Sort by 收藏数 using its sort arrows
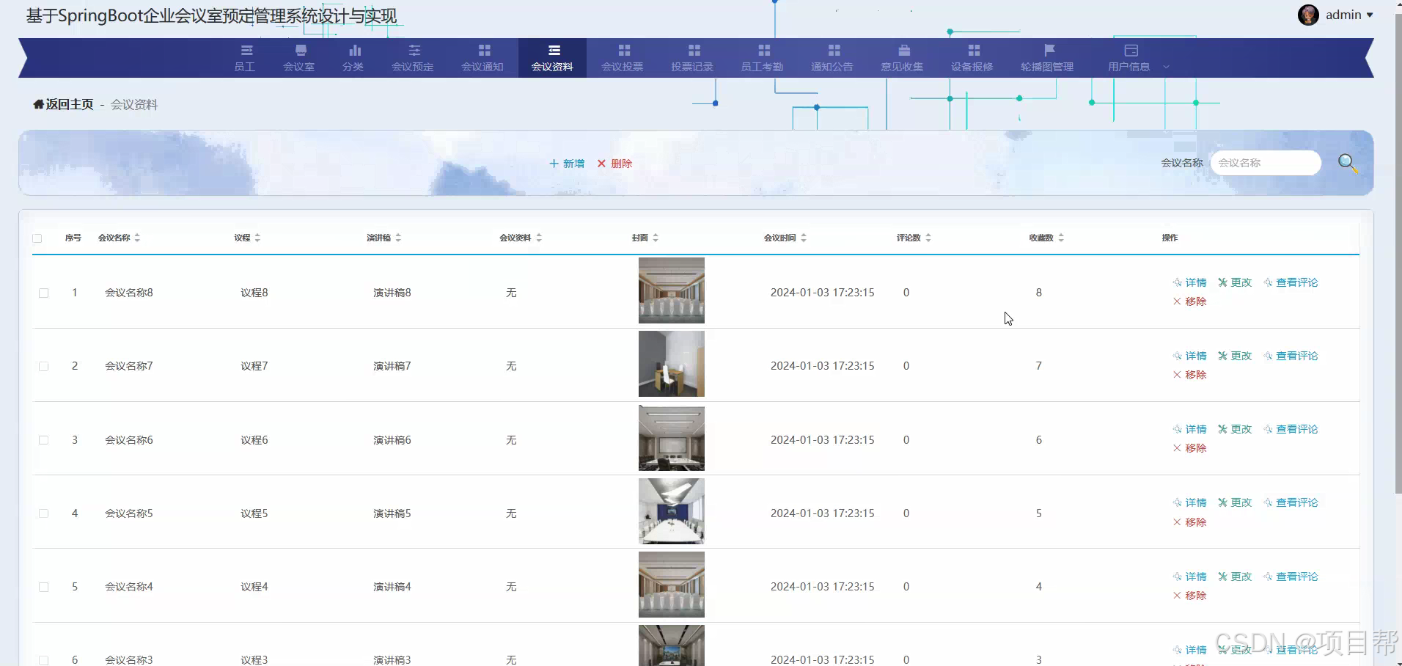Screen dimensions: 1402x666 click(1061, 238)
